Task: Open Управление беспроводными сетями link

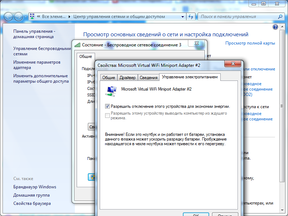Action: coord(42,51)
